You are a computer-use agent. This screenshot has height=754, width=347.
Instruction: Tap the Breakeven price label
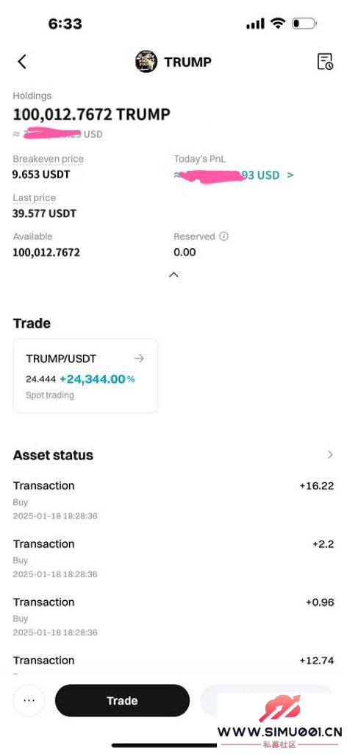tap(48, 159)
